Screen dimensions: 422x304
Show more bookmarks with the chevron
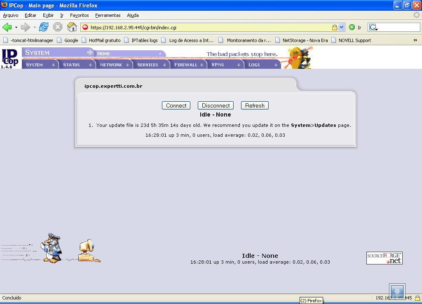tap(415, 40)
